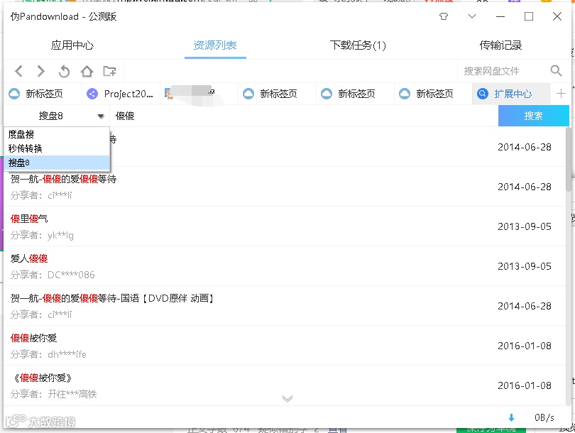
Task: Click sharer yk**lg text
Action: click(60, 236)
